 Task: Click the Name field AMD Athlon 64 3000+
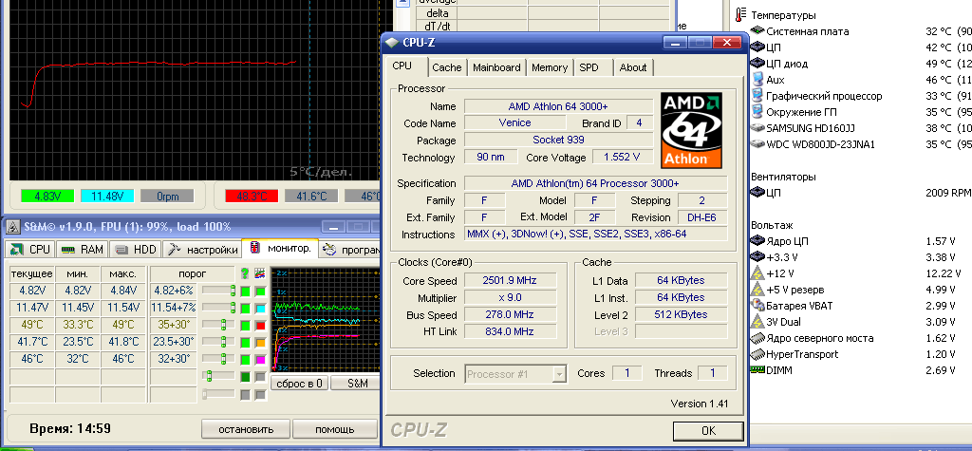coord(558,106)
